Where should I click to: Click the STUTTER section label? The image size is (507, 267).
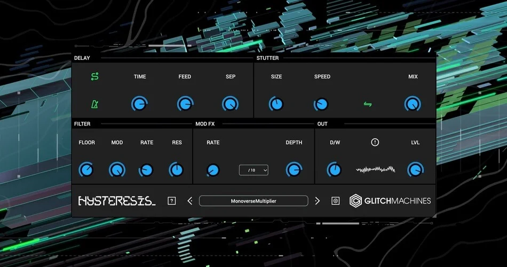click(267, 58)
